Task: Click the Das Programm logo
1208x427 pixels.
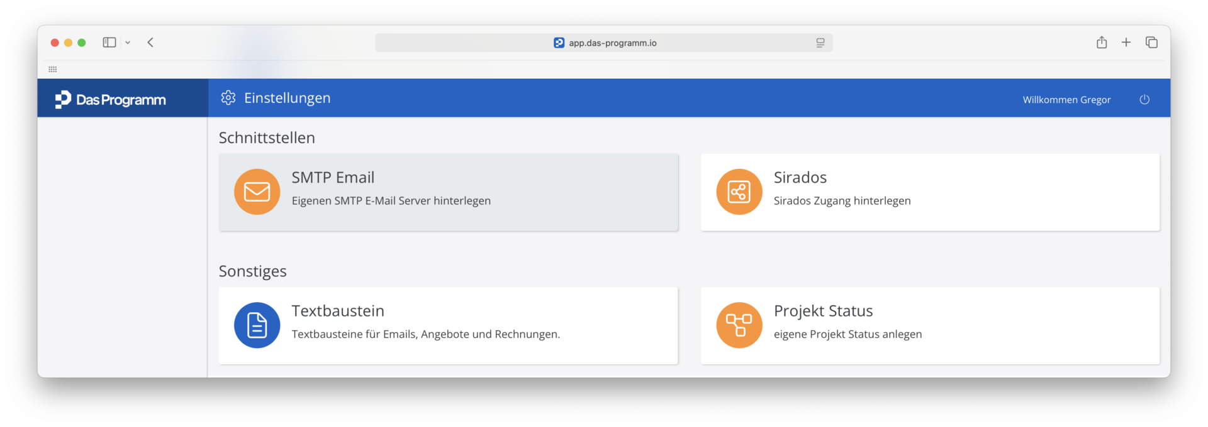Action: (x=111, y=99)
